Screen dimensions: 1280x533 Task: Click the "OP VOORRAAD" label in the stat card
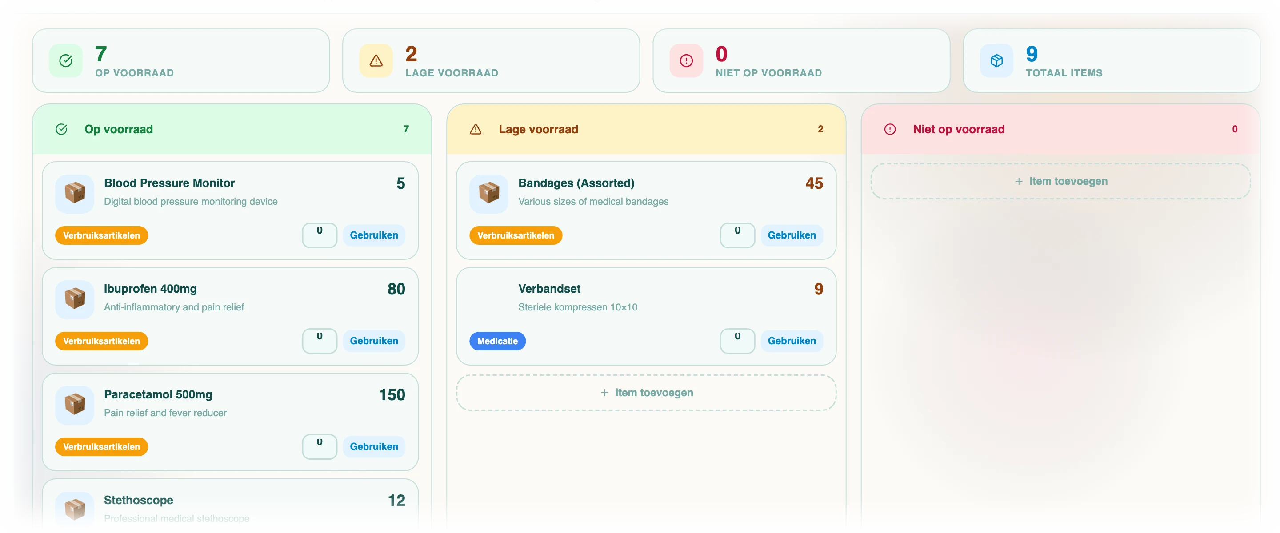tap(135, 73)
